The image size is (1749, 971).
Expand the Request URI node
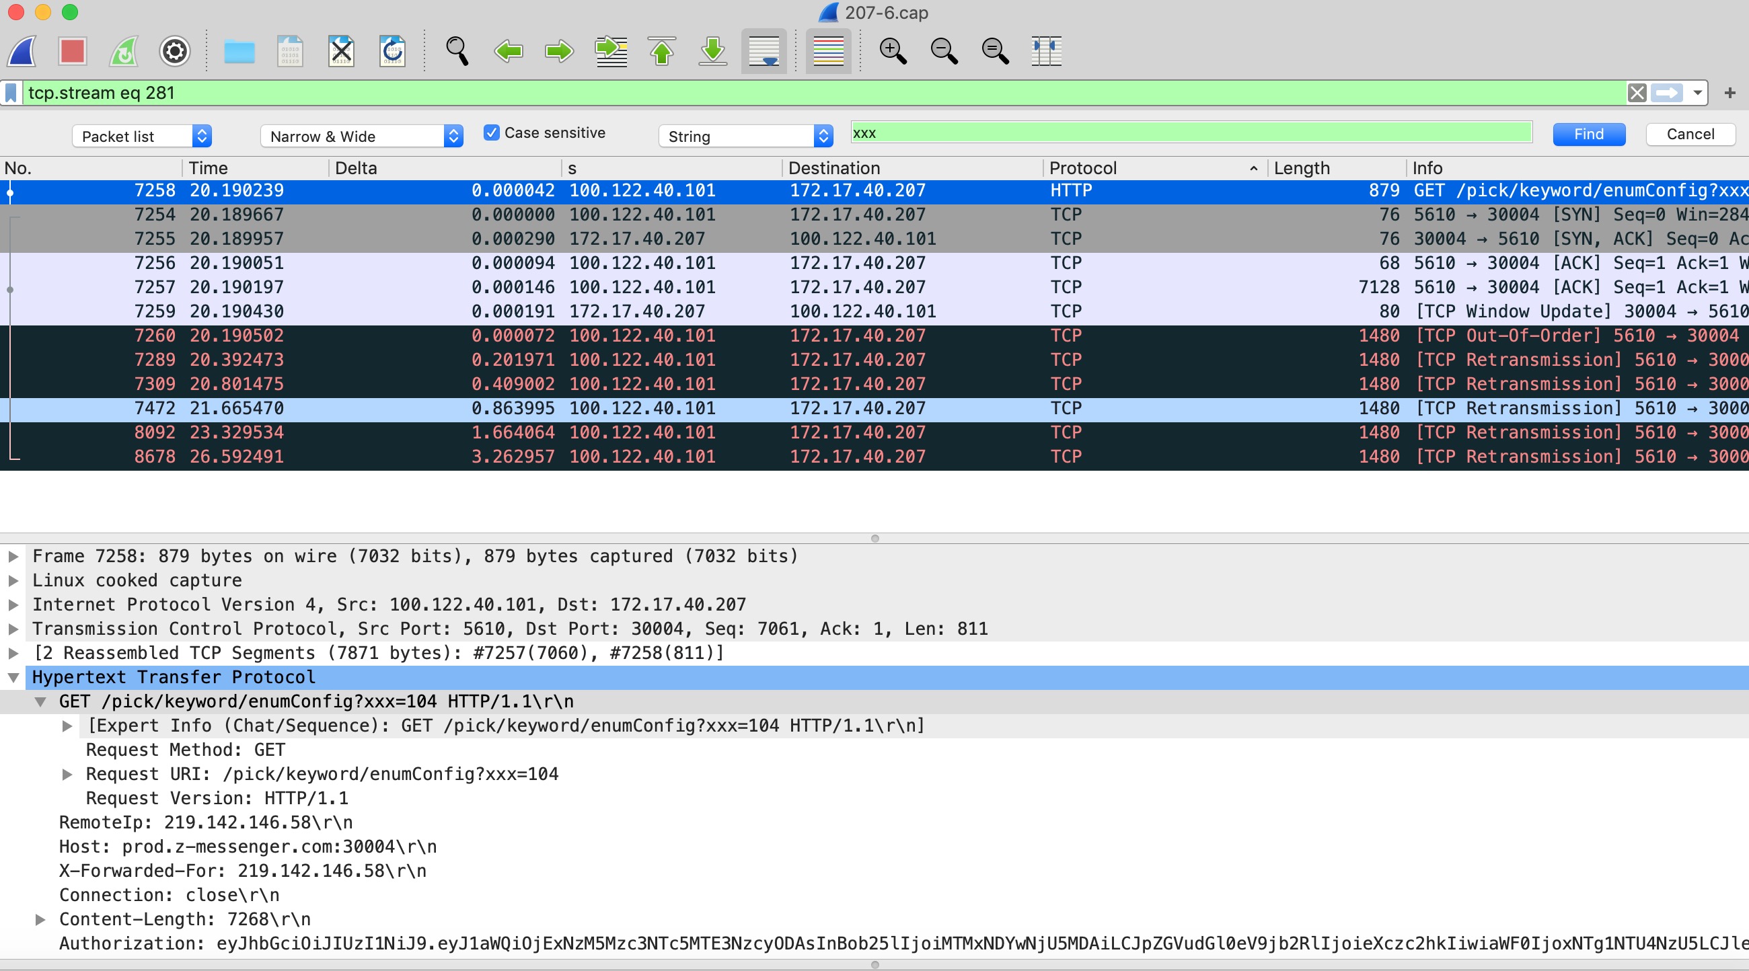click(x=67, y=775)
